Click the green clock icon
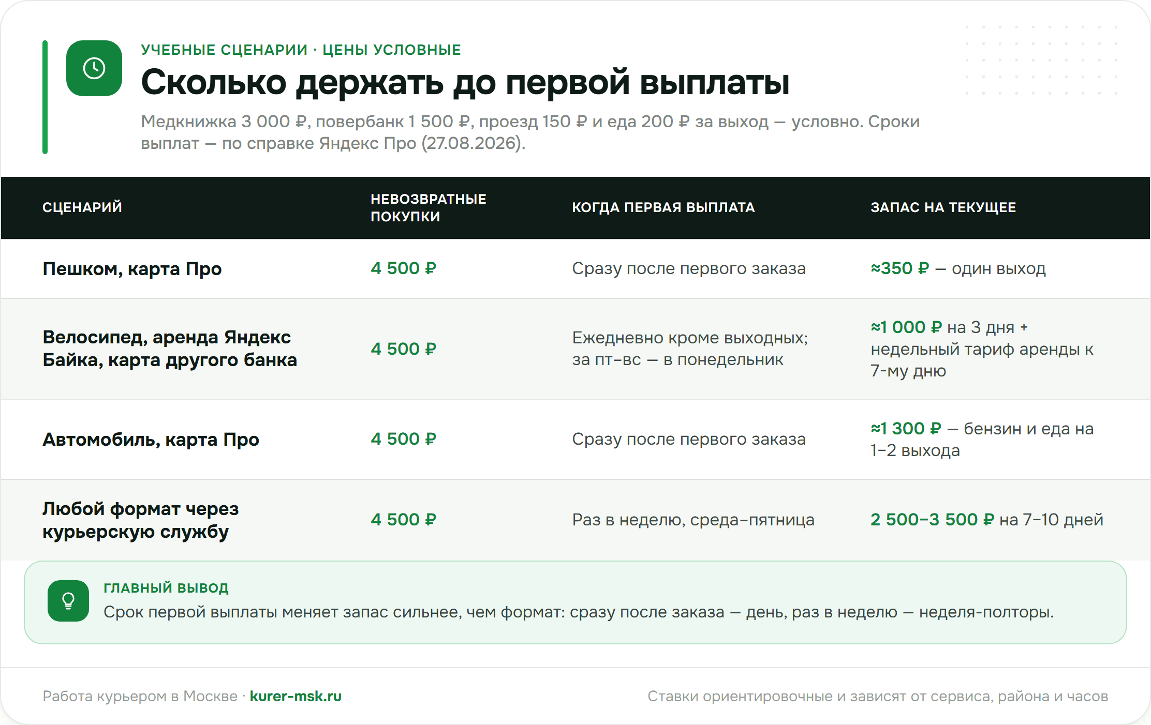Image resolution: width=1151 pixels, height=725 pixels. pyautogui.click(x=94, y=68)
